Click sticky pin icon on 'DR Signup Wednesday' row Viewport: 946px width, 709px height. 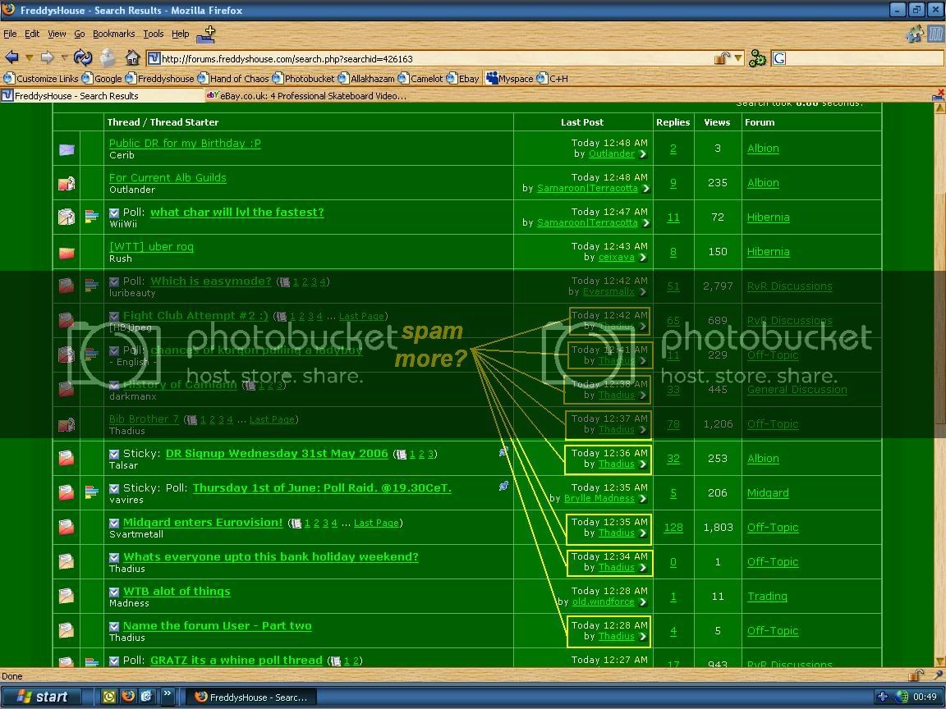click(503, 451)
